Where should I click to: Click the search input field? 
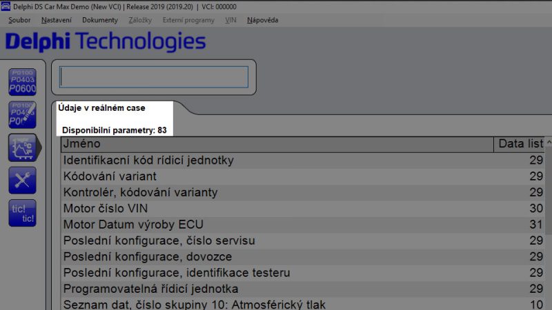[x=154, y=77]
